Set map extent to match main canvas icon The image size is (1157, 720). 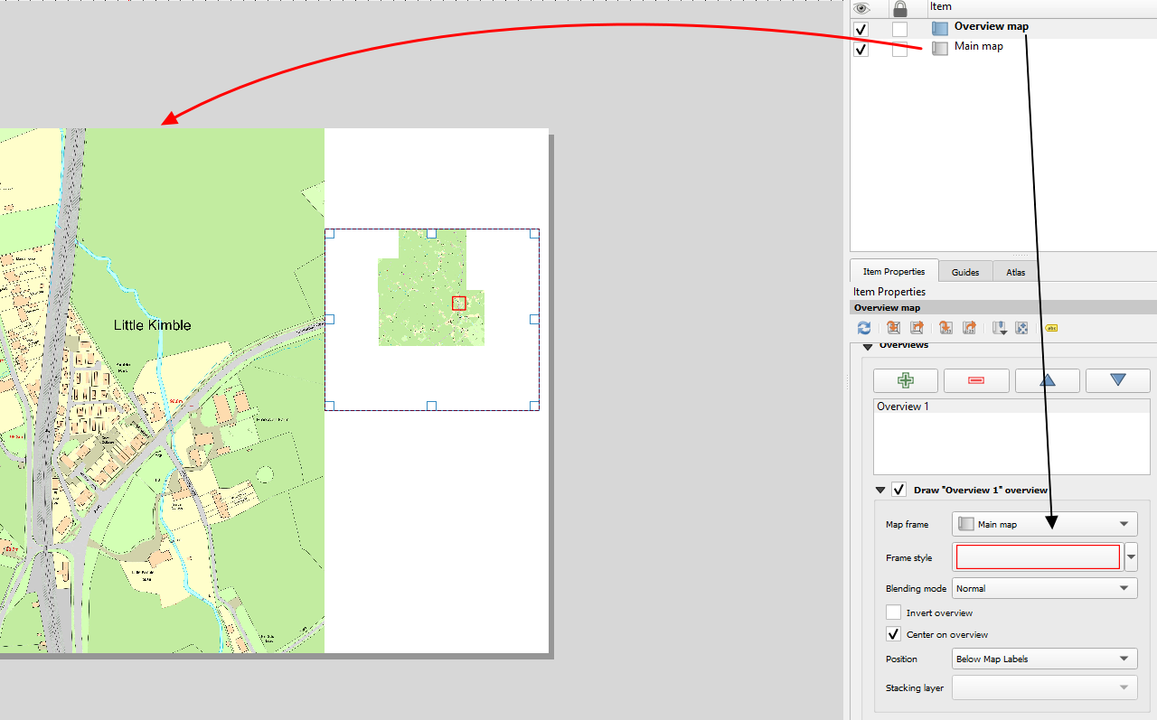click(x=893, y=328)
